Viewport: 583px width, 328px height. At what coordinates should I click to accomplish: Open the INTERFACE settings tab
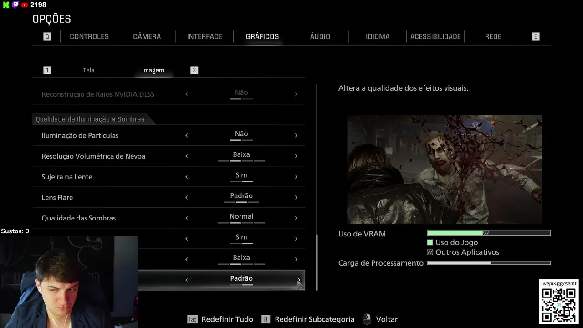coord(205,36)
